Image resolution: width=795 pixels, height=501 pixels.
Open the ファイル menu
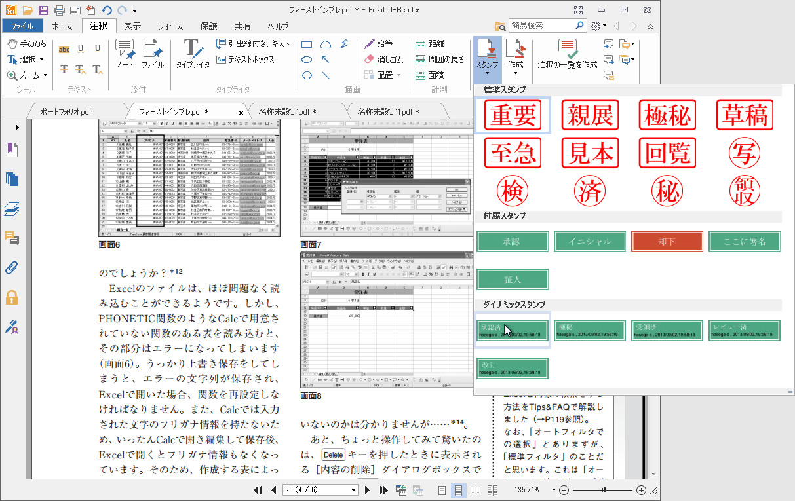pos(22,26)
